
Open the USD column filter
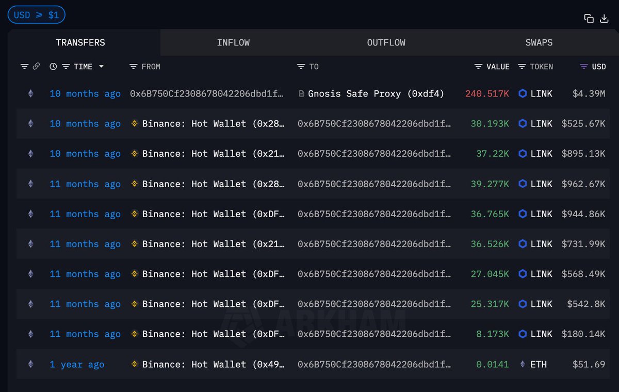pos(584,67)
